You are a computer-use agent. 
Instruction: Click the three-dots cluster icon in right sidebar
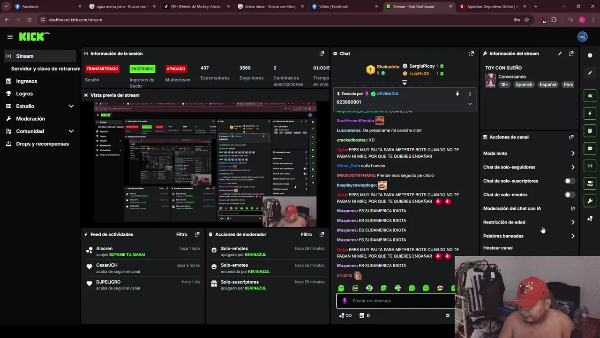coord(590,218)
